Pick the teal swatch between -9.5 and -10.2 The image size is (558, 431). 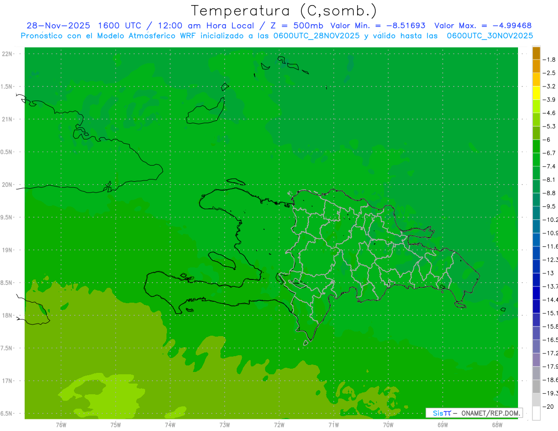pos(536,213)
